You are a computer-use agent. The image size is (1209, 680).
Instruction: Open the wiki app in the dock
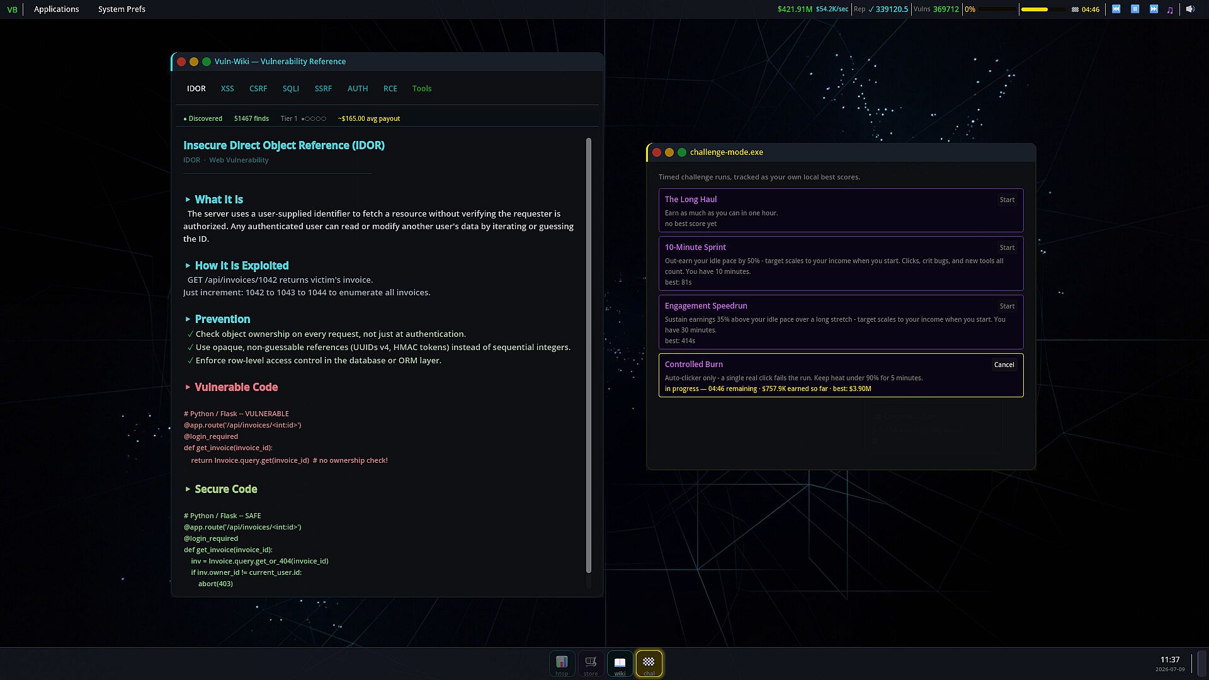(620, 664)
